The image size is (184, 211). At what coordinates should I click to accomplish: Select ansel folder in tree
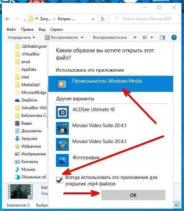[23, 62]
